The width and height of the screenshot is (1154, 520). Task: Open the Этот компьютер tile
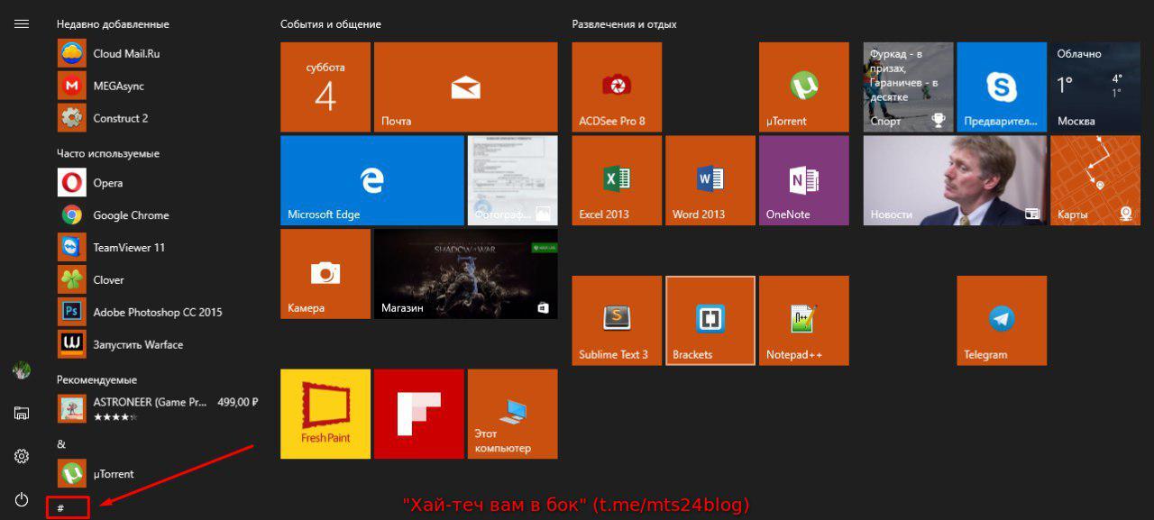tap(512, 414)
